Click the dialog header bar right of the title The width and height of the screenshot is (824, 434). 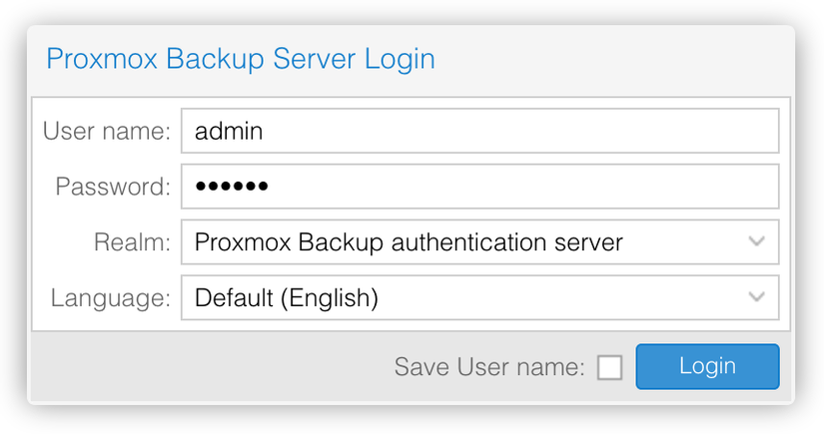click(609, 59)
